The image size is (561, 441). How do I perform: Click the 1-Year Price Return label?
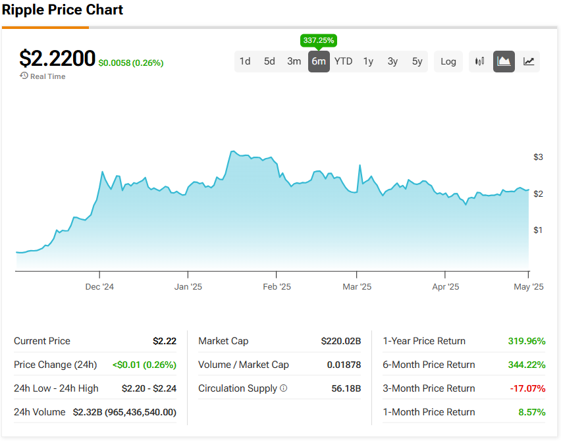click(x=424, y=341)
